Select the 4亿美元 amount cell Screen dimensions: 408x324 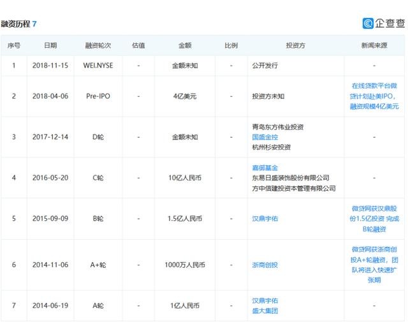(x=185, y=96)
